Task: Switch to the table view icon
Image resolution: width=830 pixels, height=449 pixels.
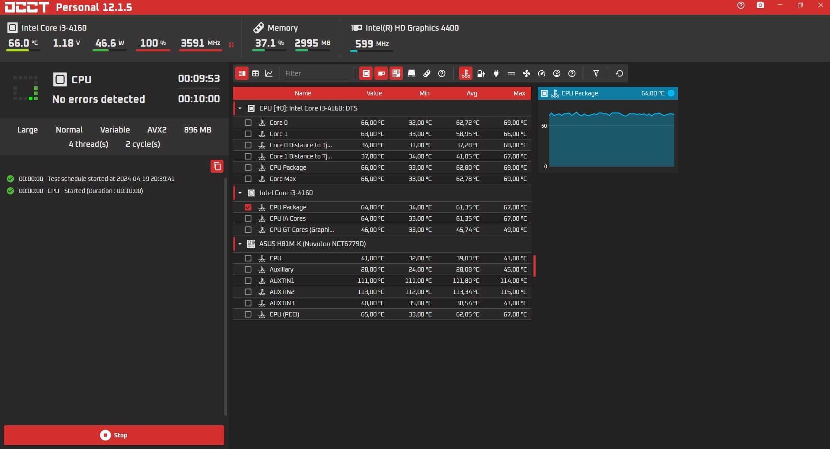Action: 255,73
